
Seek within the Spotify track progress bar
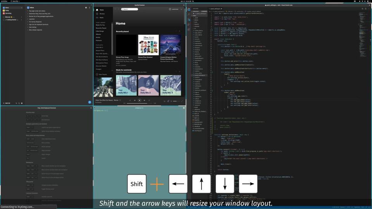pos(139,103)
